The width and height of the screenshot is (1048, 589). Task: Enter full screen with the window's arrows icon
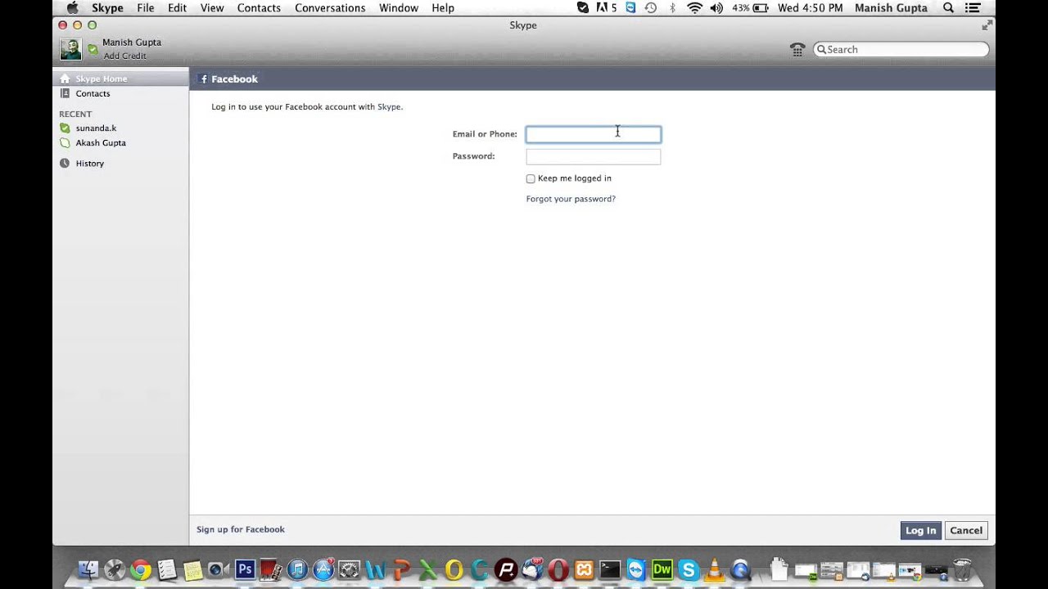987,25
